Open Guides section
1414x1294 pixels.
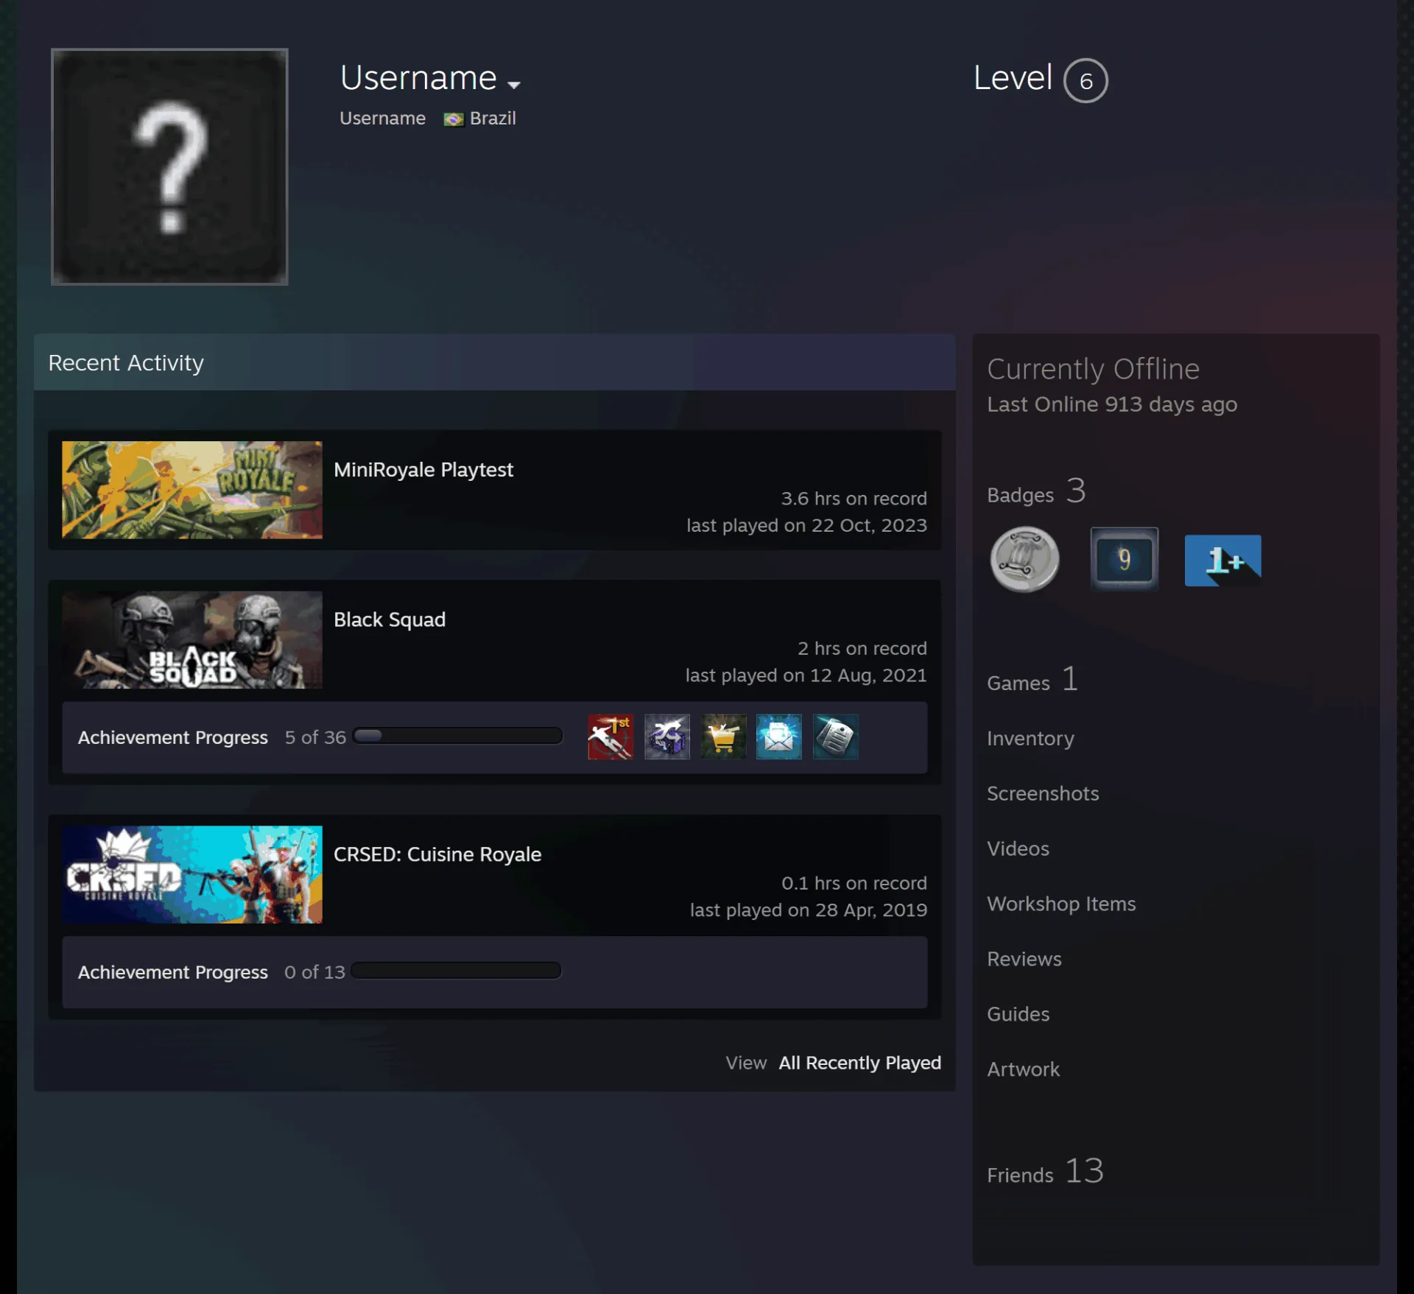1018,1014
